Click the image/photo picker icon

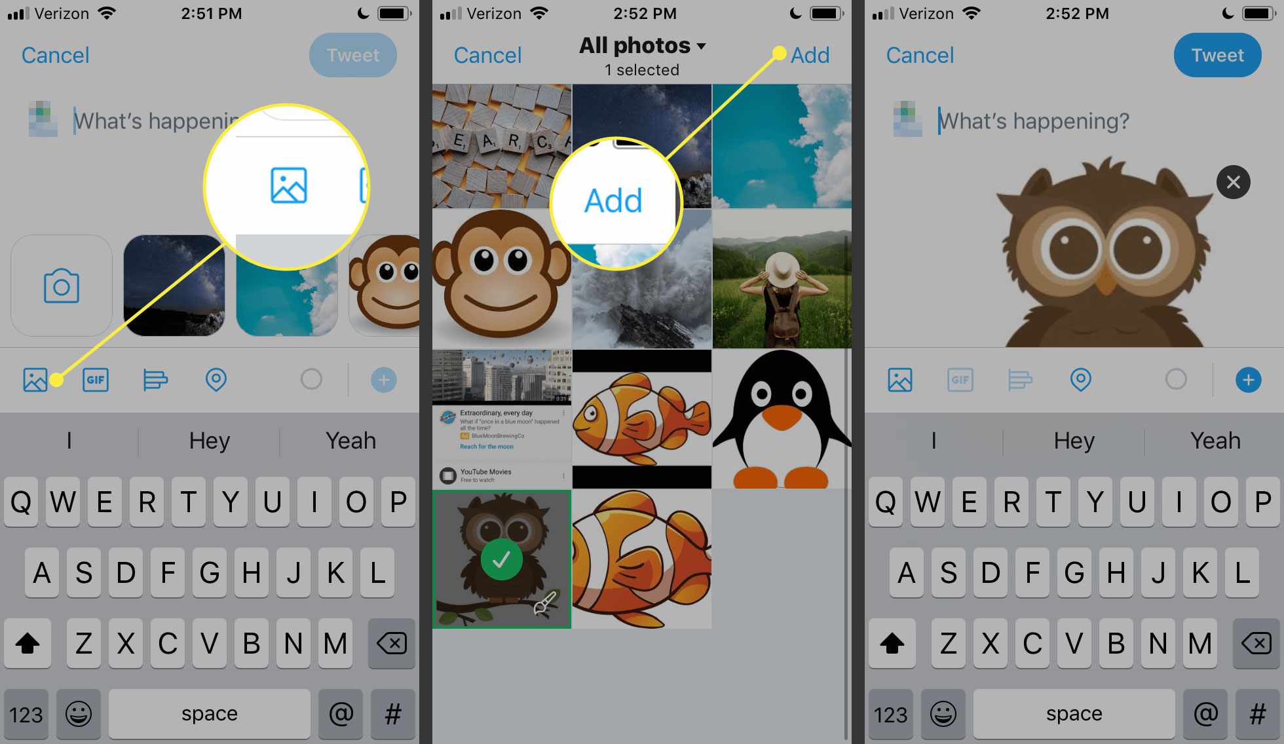pyautogui.click(x=33, y=379)
